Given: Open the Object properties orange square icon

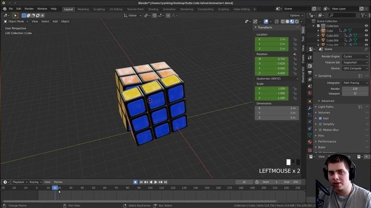Looking at the screenshot, I should 310,102.
